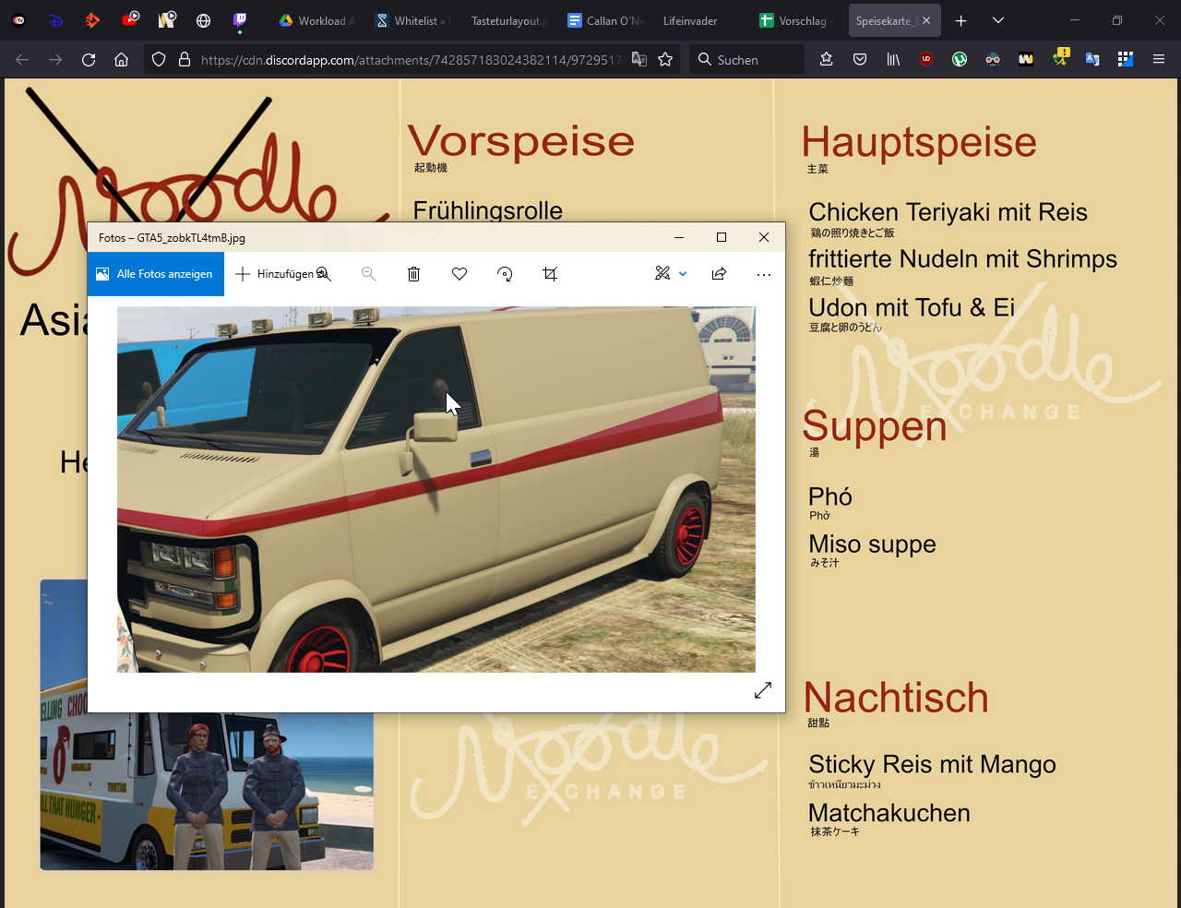Click the shield tracking protection icon
Viewport: 1181px width, 908px height.
(x=159, y=60)
